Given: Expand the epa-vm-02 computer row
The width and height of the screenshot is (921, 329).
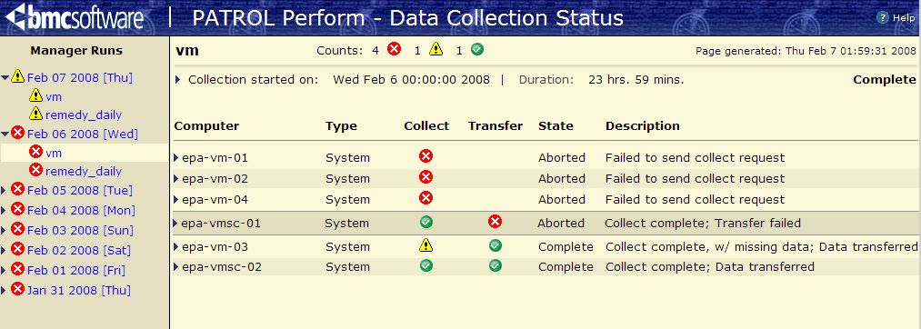Looking at the screenshot, I should [x=176, y=179].
